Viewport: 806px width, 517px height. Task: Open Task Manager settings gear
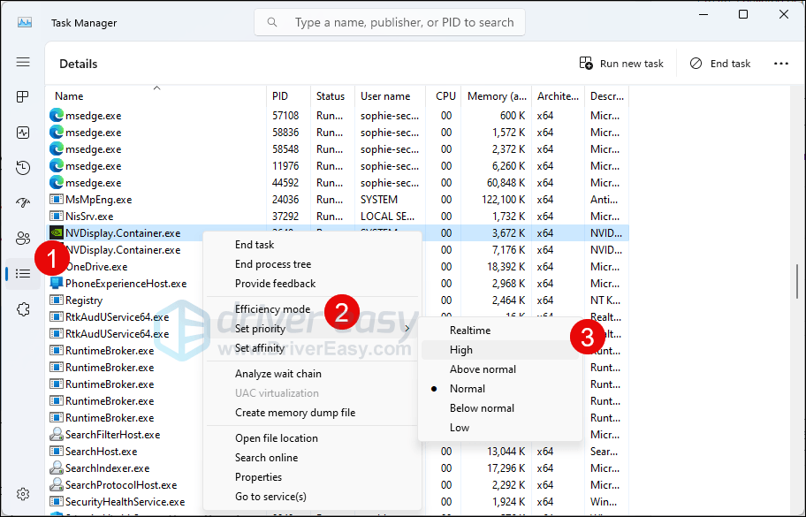pyautogui.click(x=23, y=493)
